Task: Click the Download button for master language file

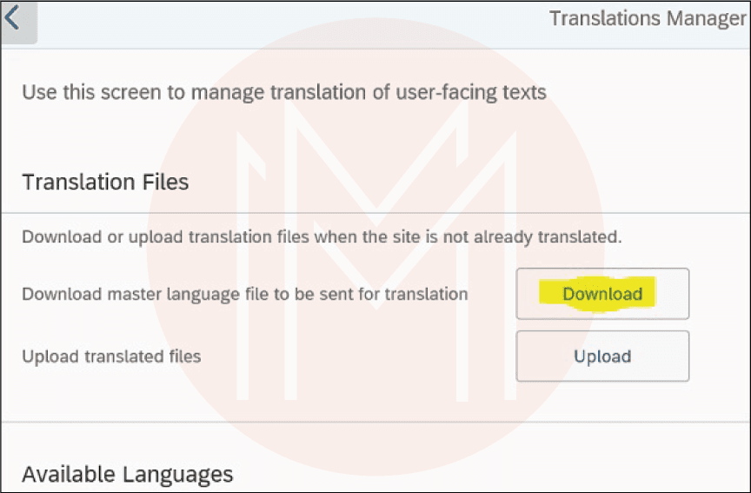Action: tap(602, 294)
